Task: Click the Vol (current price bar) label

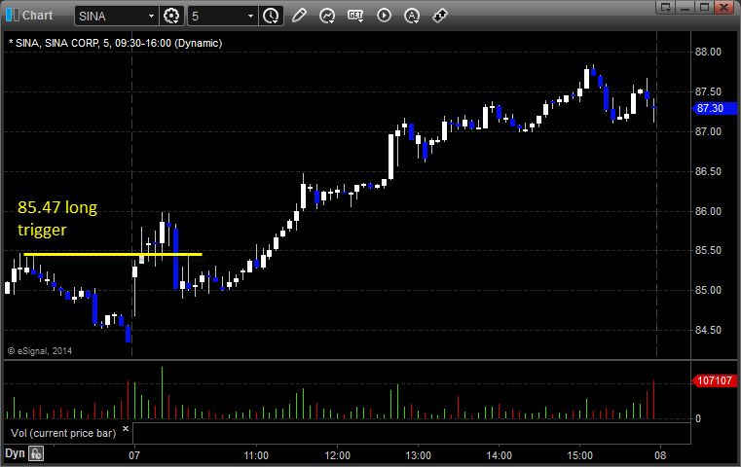Action: (63, 433)
